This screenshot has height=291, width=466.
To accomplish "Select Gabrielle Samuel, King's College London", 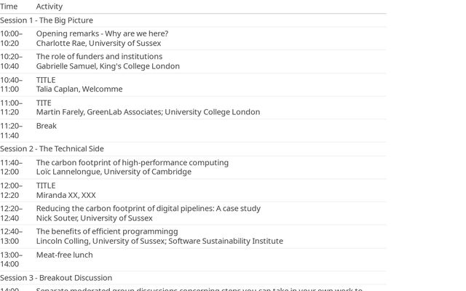I will click(x=108, y=66).
